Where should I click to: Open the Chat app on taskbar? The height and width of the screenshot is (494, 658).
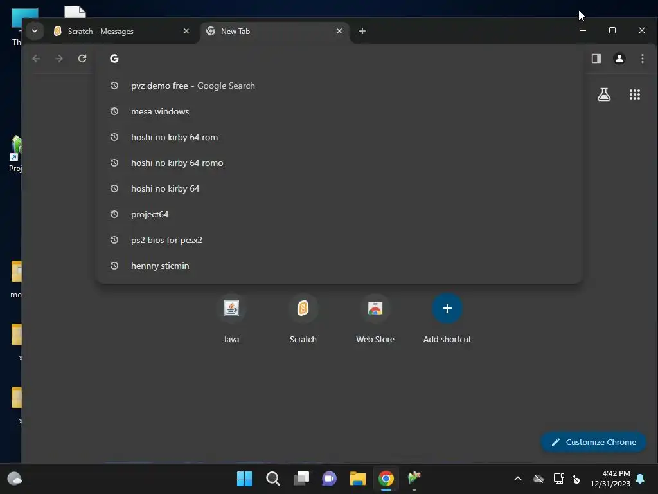pyautogui.click(x=330, y=479)
